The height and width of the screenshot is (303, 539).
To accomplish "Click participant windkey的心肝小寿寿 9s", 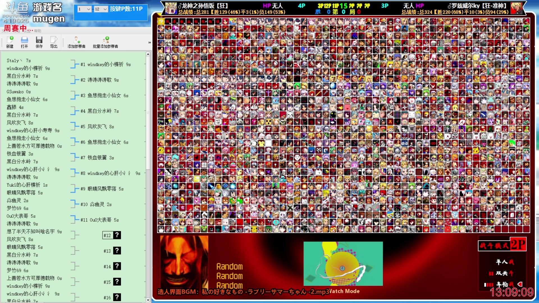I will (33, 130).
